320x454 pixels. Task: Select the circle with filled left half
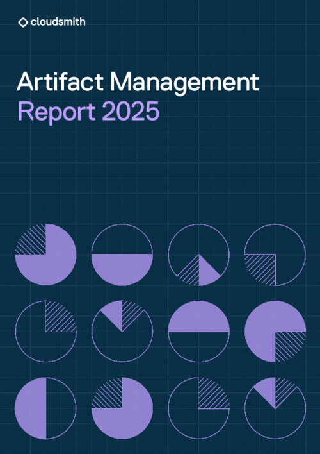tap(45, 408)
